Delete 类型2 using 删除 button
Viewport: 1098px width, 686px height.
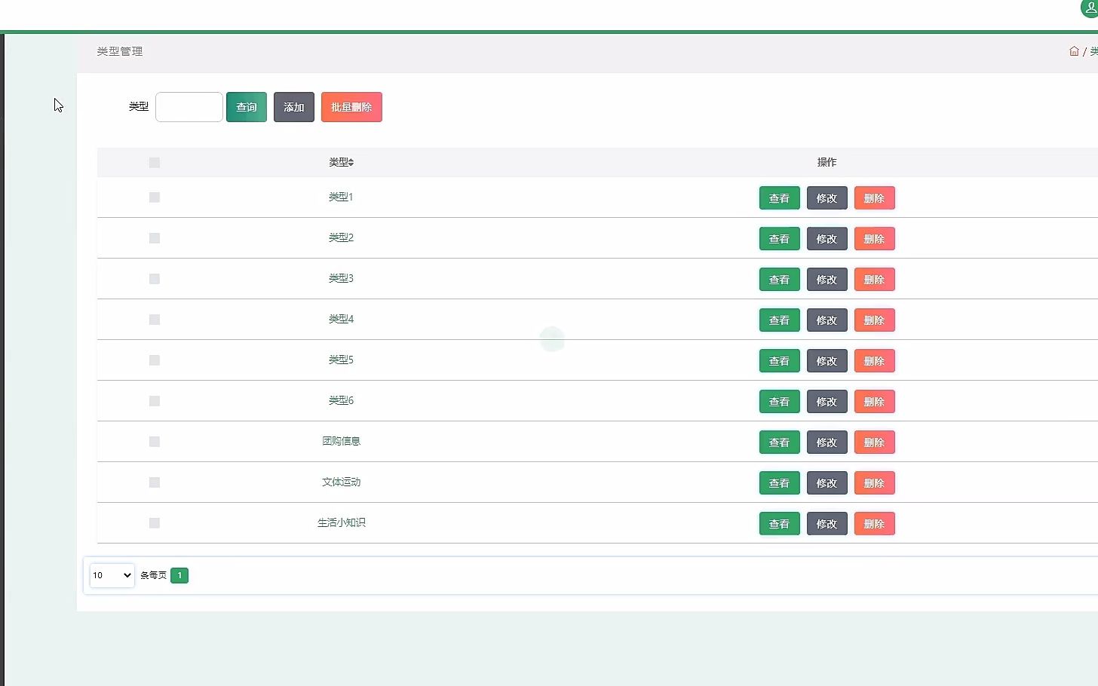(x=874, y=239)
